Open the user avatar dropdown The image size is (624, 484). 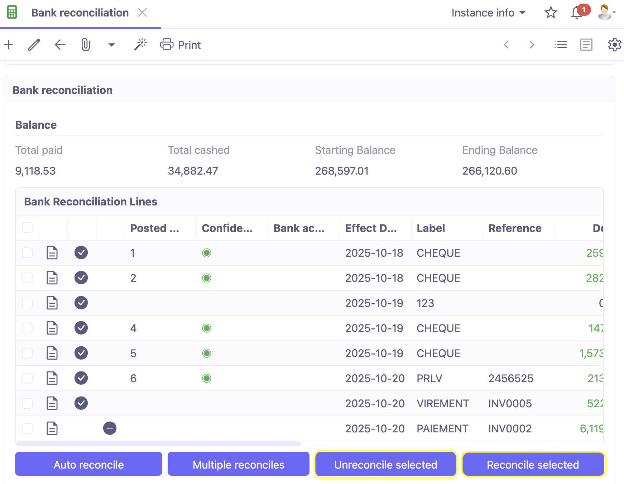coord(605,12)
